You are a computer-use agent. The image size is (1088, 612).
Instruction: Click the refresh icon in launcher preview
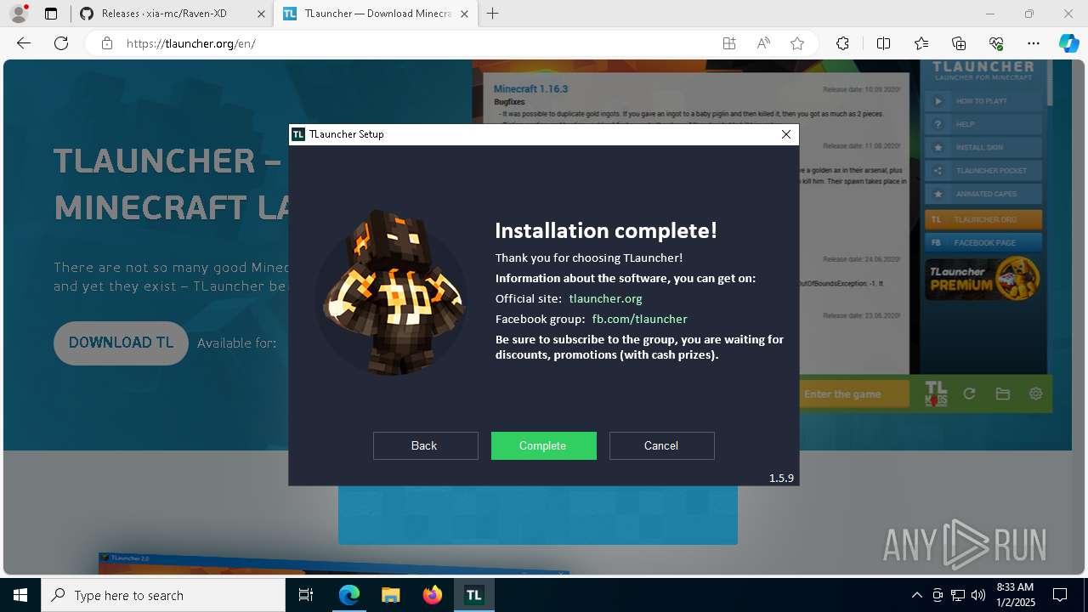click(x=969, y=394)
